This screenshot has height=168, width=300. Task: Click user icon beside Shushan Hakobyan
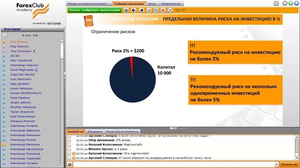tap(4, 107)
